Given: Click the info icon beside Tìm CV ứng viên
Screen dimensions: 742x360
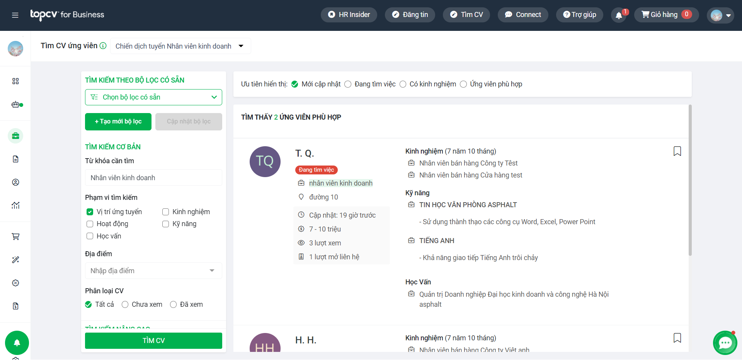Looking at the screenshot, I should click(x=103, y=46).
